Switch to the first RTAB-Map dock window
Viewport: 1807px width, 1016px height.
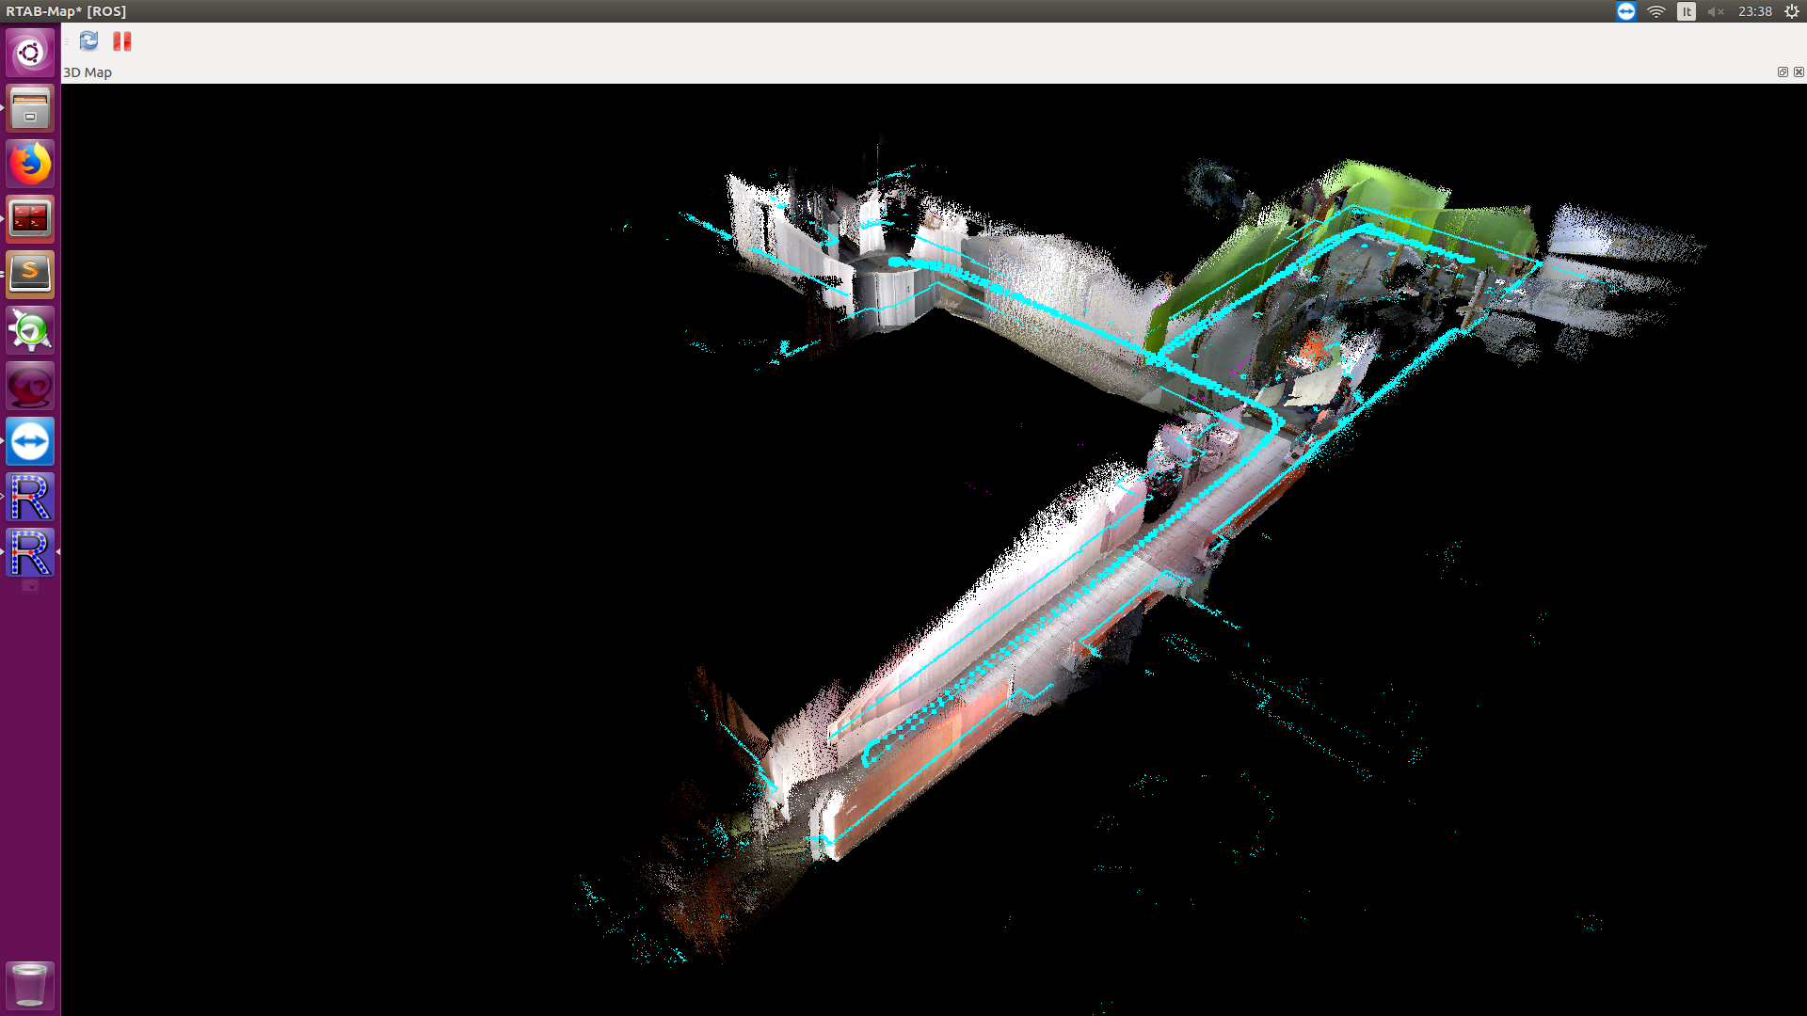tap(30, 497)
